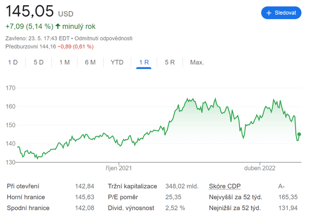
Task: Click the duben 2022 axis label
Action: [260, 168]
